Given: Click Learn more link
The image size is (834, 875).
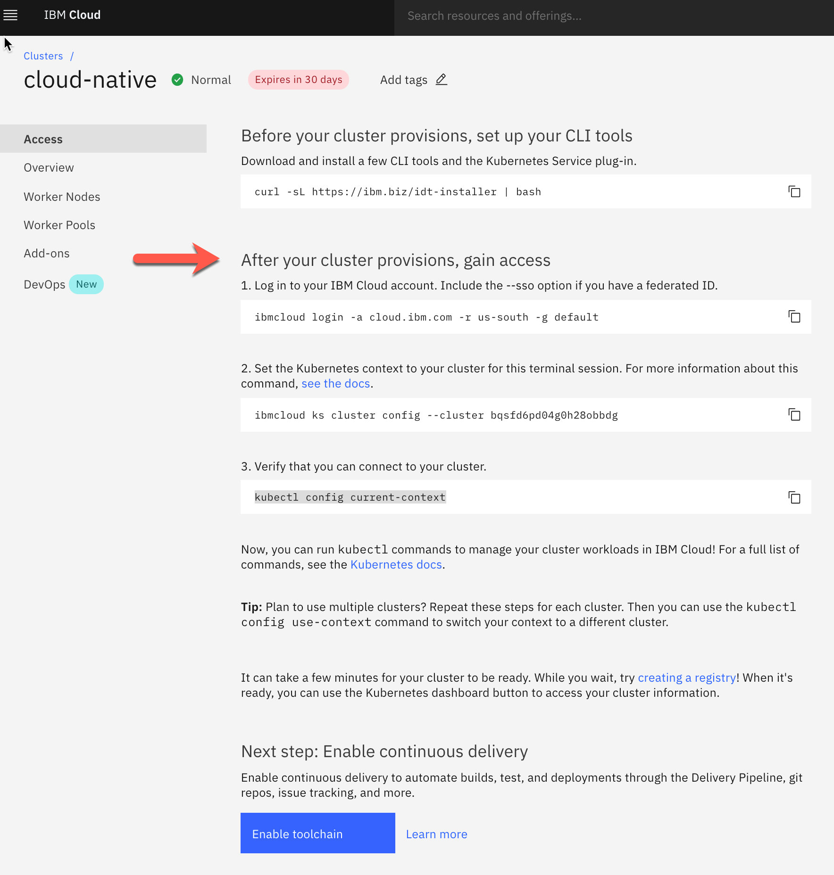Looking at the screenshot, I should click(437, 834).
